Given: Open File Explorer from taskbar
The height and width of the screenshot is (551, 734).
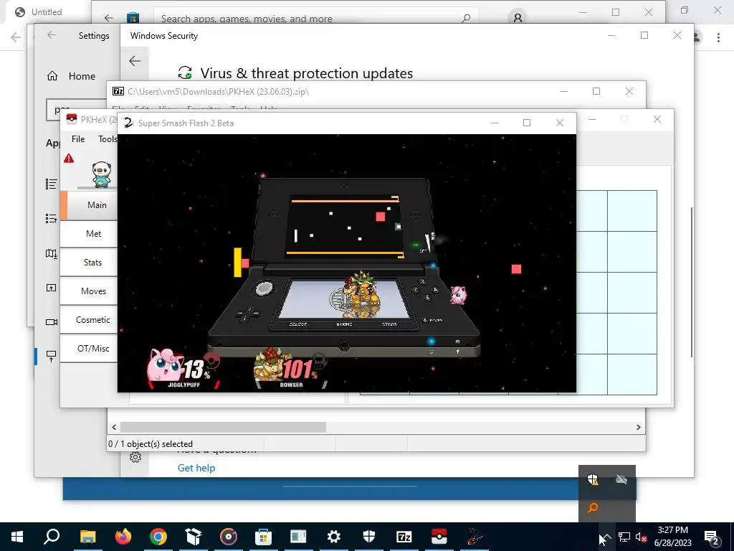Looking at the screenshot, I should point(87,537).
